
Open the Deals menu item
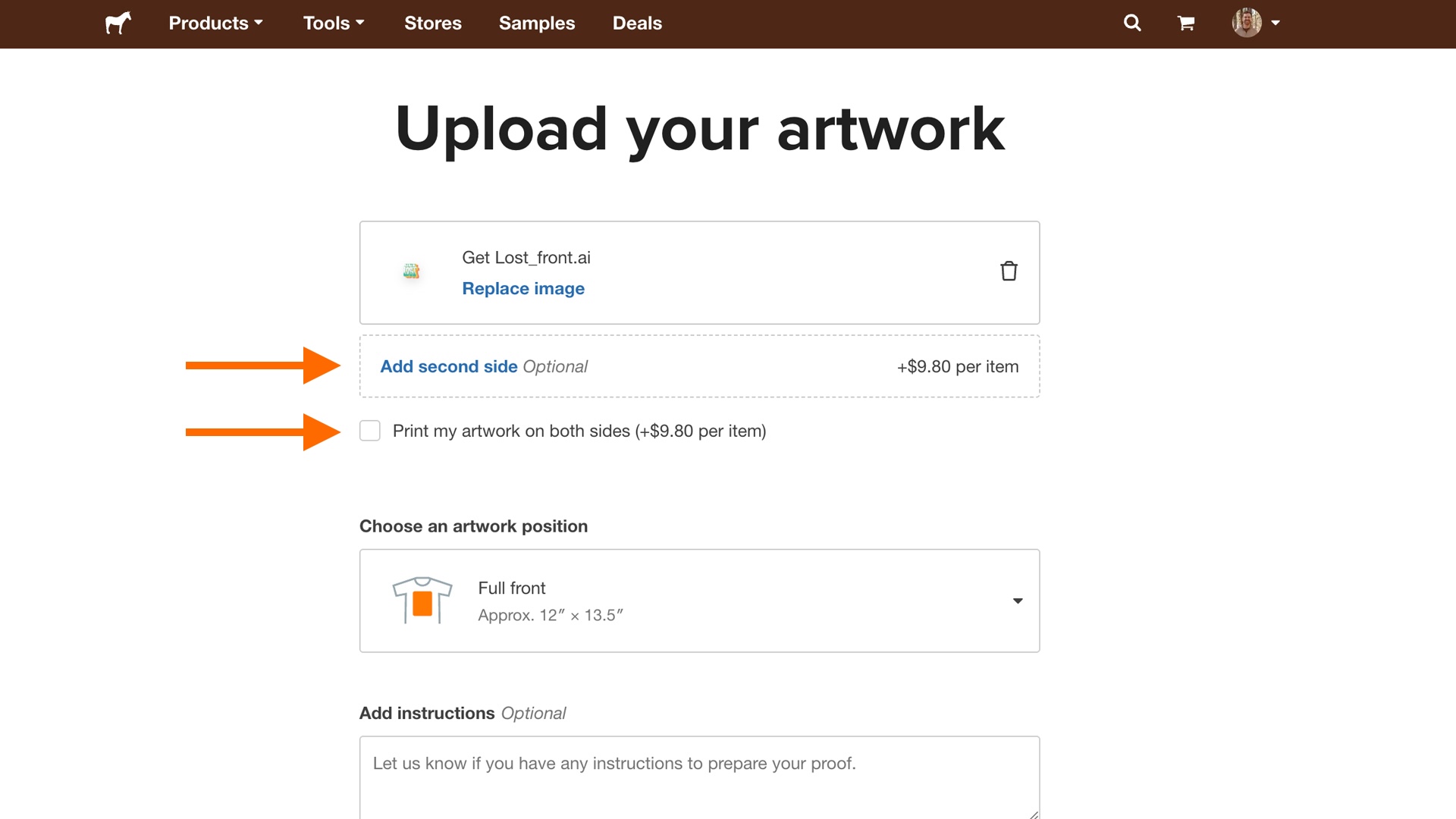(637, 24)
